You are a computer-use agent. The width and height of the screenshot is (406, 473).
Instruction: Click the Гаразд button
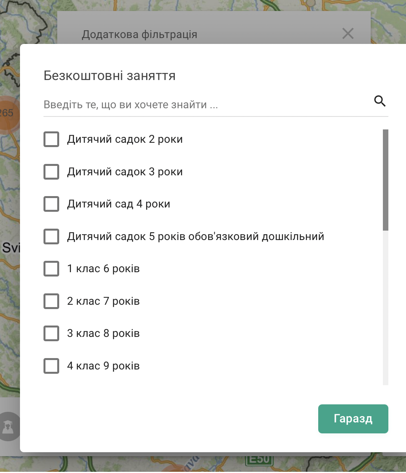point(353,419)
